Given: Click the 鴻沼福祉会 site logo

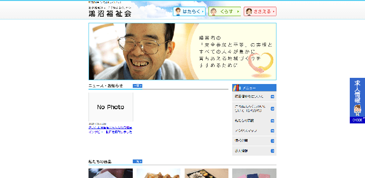Looking at the screenshot, I should tap(110, 11).
